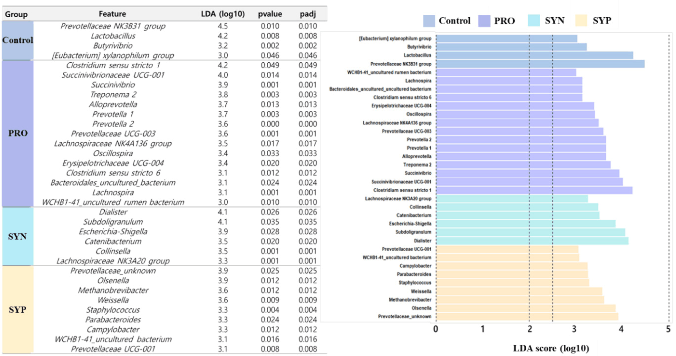Select the Dialister bar in the chart
Viewport: 676px width, 356px height.
532,241
